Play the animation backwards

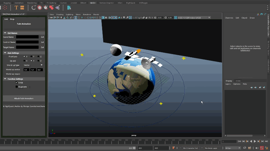point(251,141)
